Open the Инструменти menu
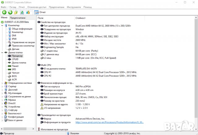 (x=74, y=7)
